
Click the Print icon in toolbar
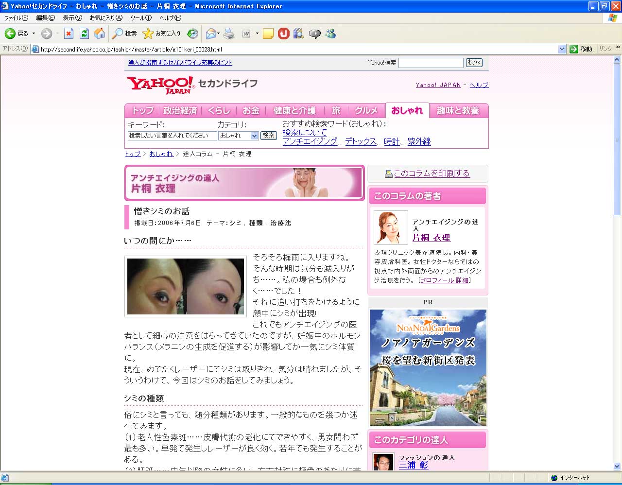229,34
